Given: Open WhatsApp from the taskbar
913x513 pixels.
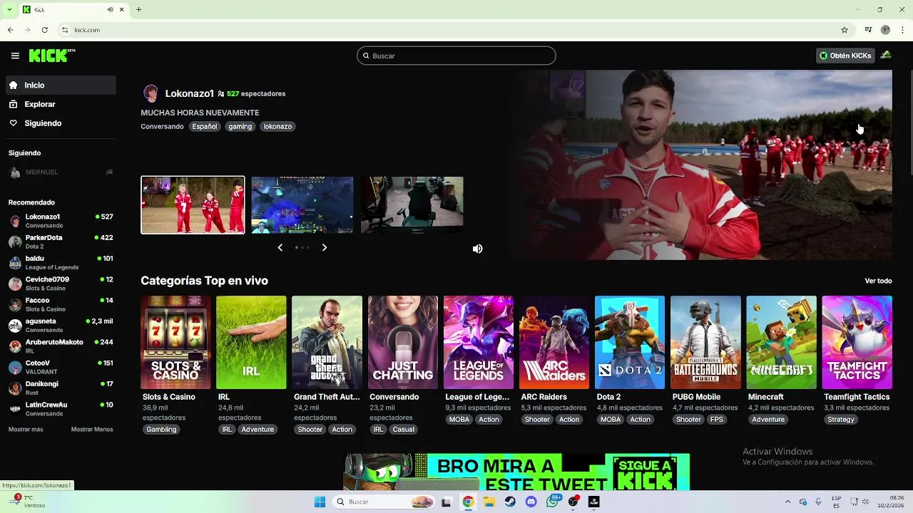Looking at the screenshot, I should pyautogui.click(x=552, y=502).
